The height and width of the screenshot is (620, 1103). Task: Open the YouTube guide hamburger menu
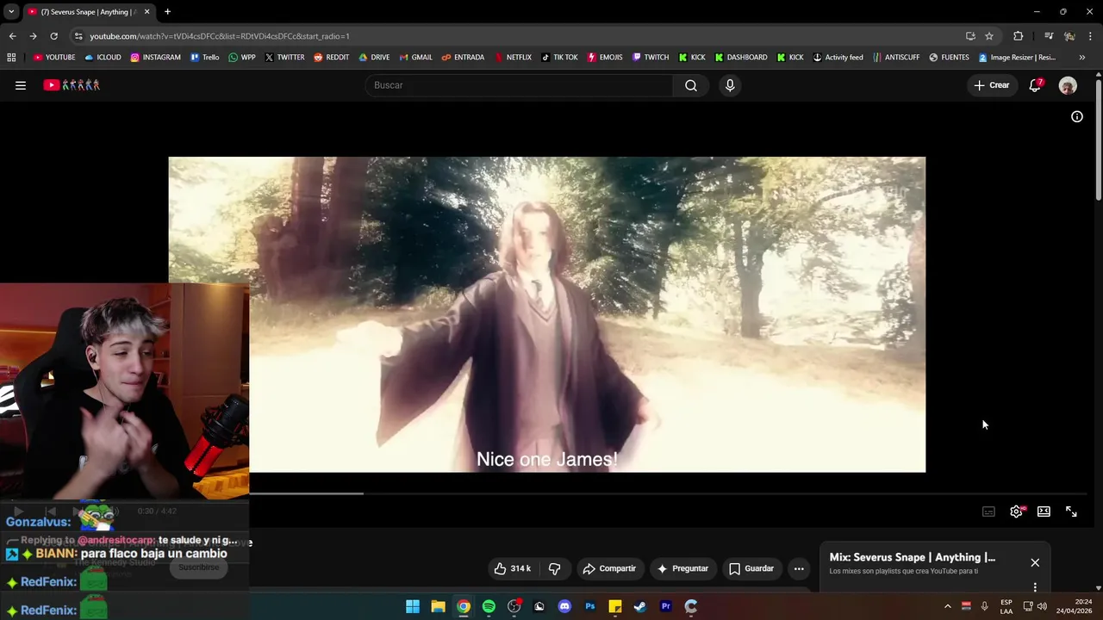pos(21,85)
